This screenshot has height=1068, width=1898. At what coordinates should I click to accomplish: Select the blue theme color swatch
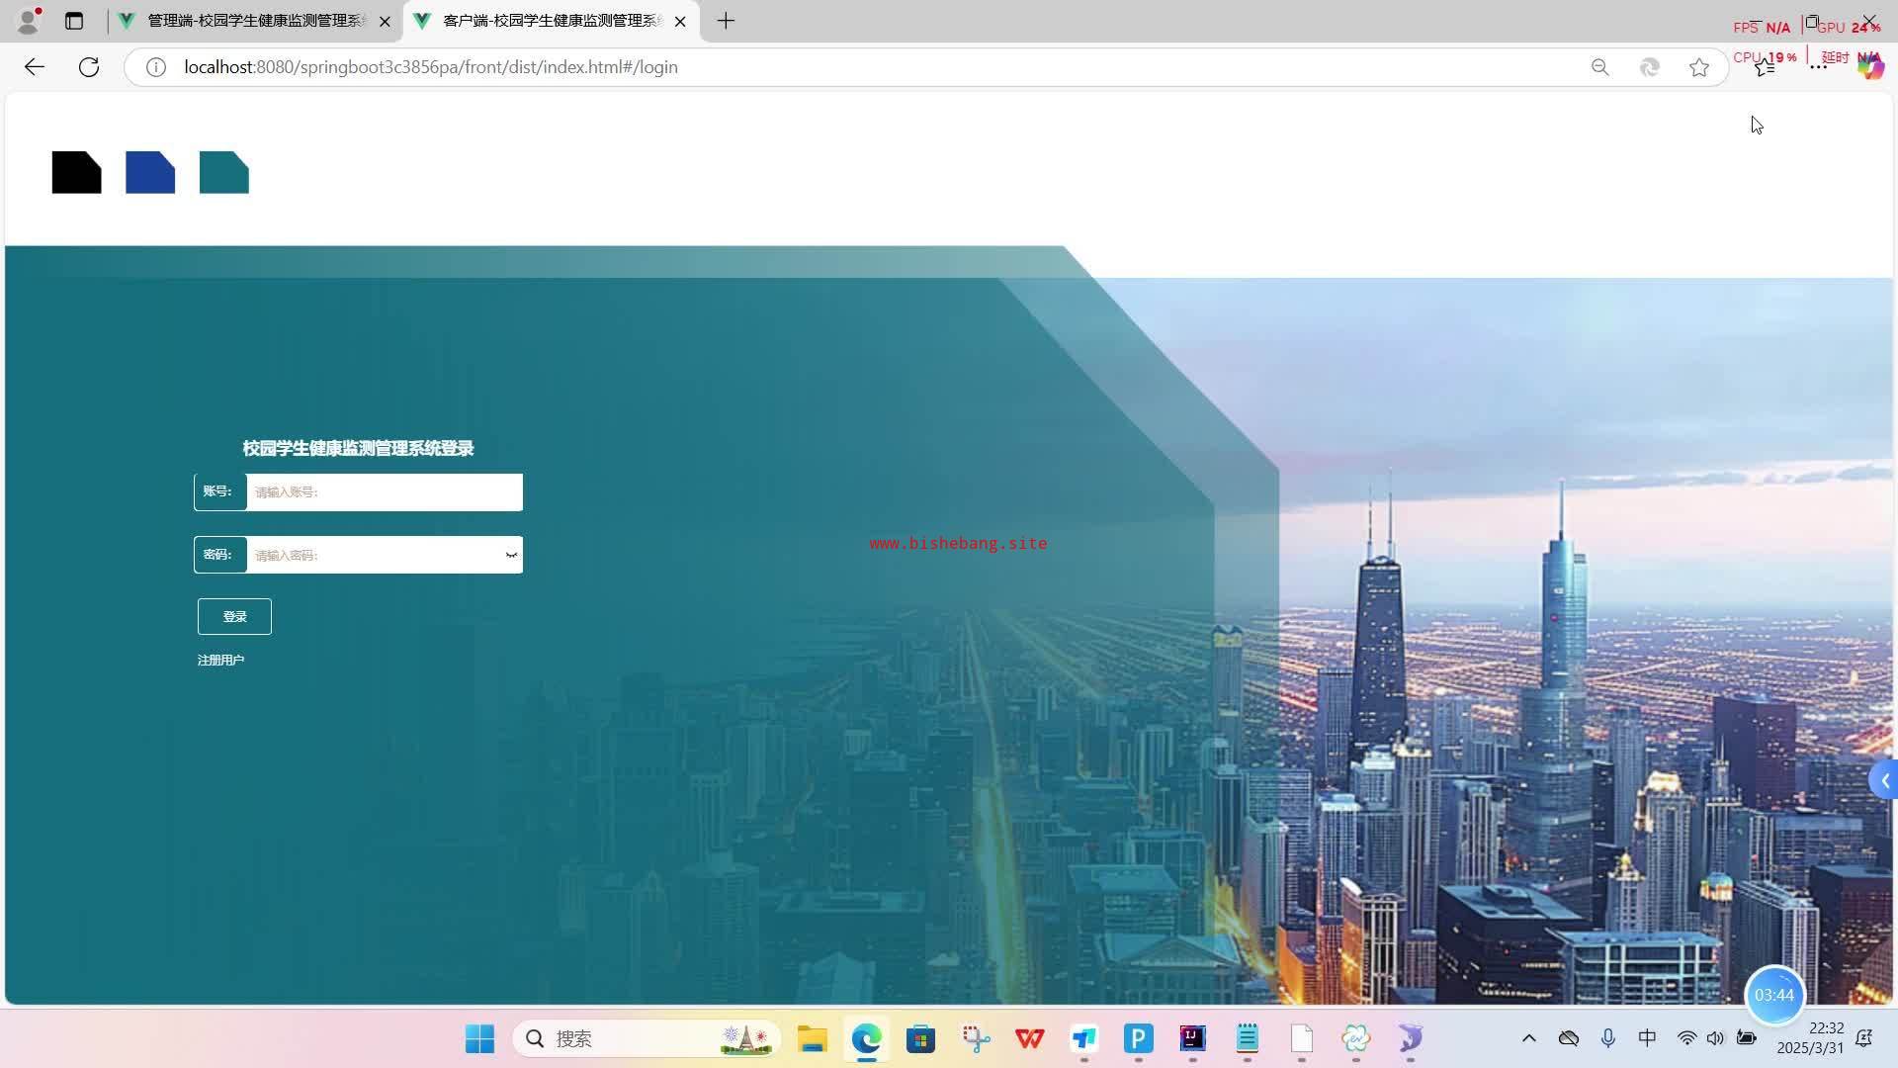[x=150, y=172]
